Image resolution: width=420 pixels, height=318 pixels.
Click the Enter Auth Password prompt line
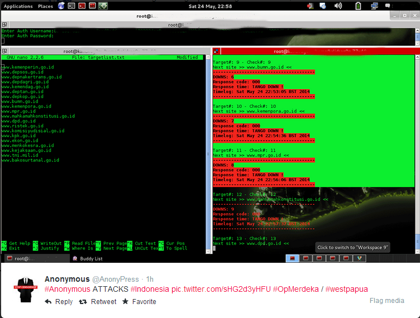click(27, 36)
